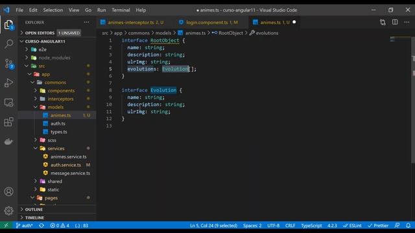Switch to login.component.ts tab
Screen dimensions: 415x233
coord(212,23)
